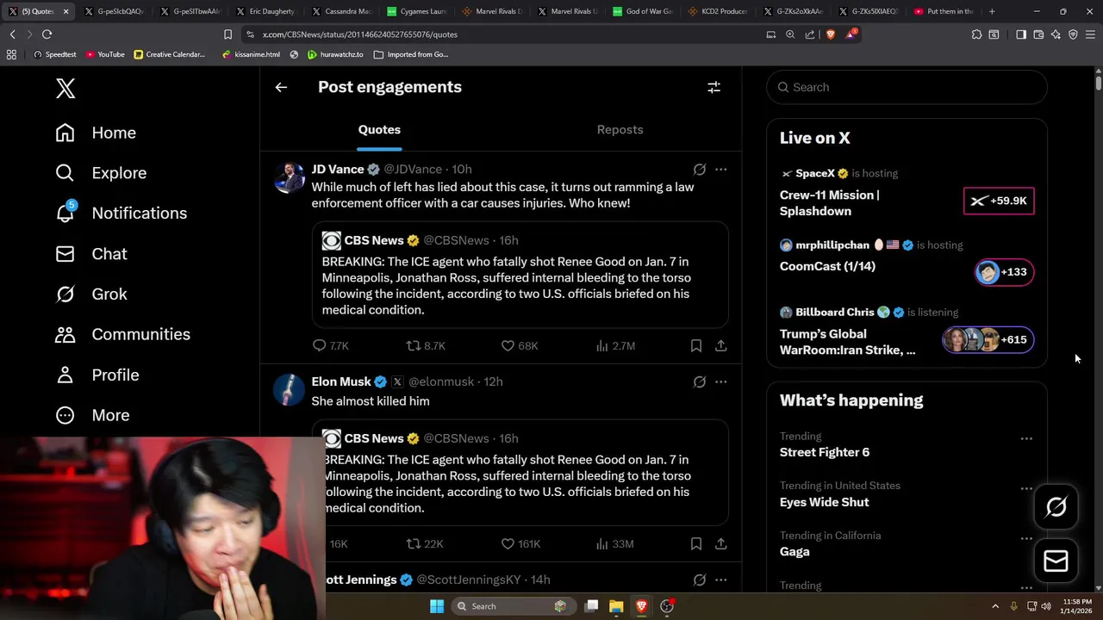Open Brave Shields icon
Viewport: 1103px width, 620px height.
tap(831, 34)
